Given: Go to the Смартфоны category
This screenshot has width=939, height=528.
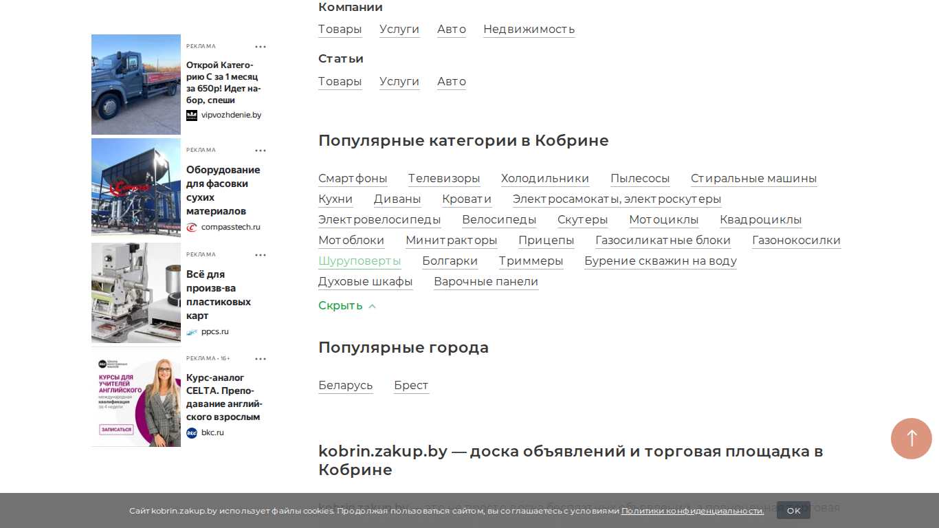Looking at the screenshot, I should point(353,179).
